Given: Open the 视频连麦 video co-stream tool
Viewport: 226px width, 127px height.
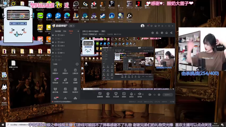Looking at the screenshot, I should [x=55, y=81].
